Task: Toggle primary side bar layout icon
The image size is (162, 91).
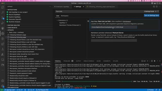Action: (x=152, y=3)
